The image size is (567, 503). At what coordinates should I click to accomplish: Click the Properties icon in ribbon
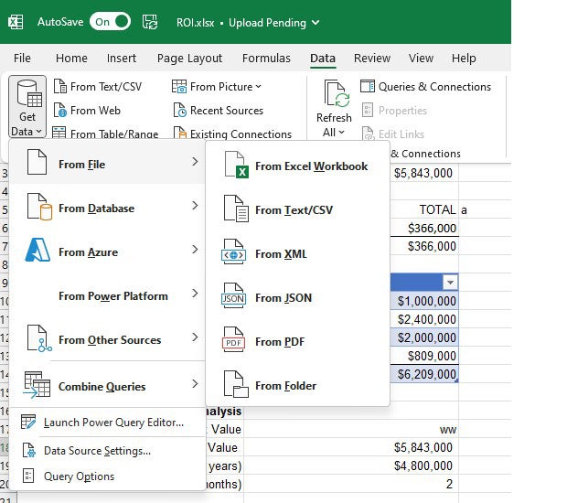click(368, 110)
